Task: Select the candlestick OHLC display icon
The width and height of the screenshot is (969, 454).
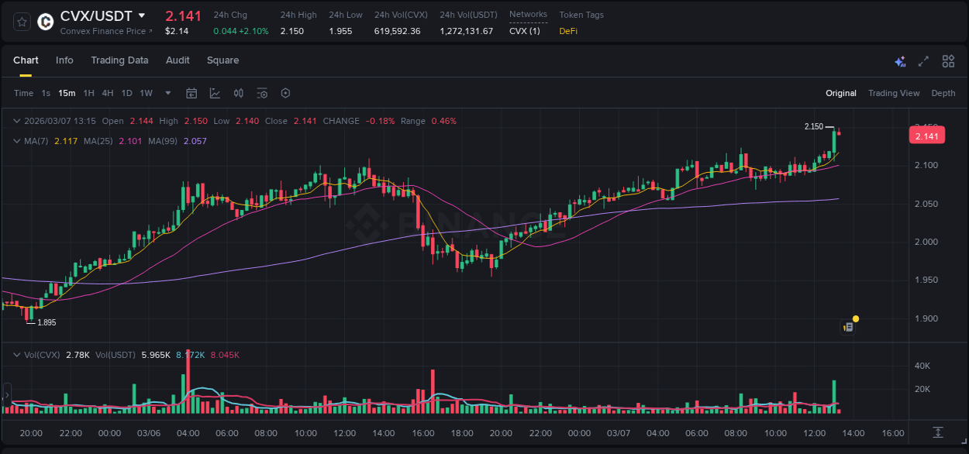Action: [x=238, y=92]
